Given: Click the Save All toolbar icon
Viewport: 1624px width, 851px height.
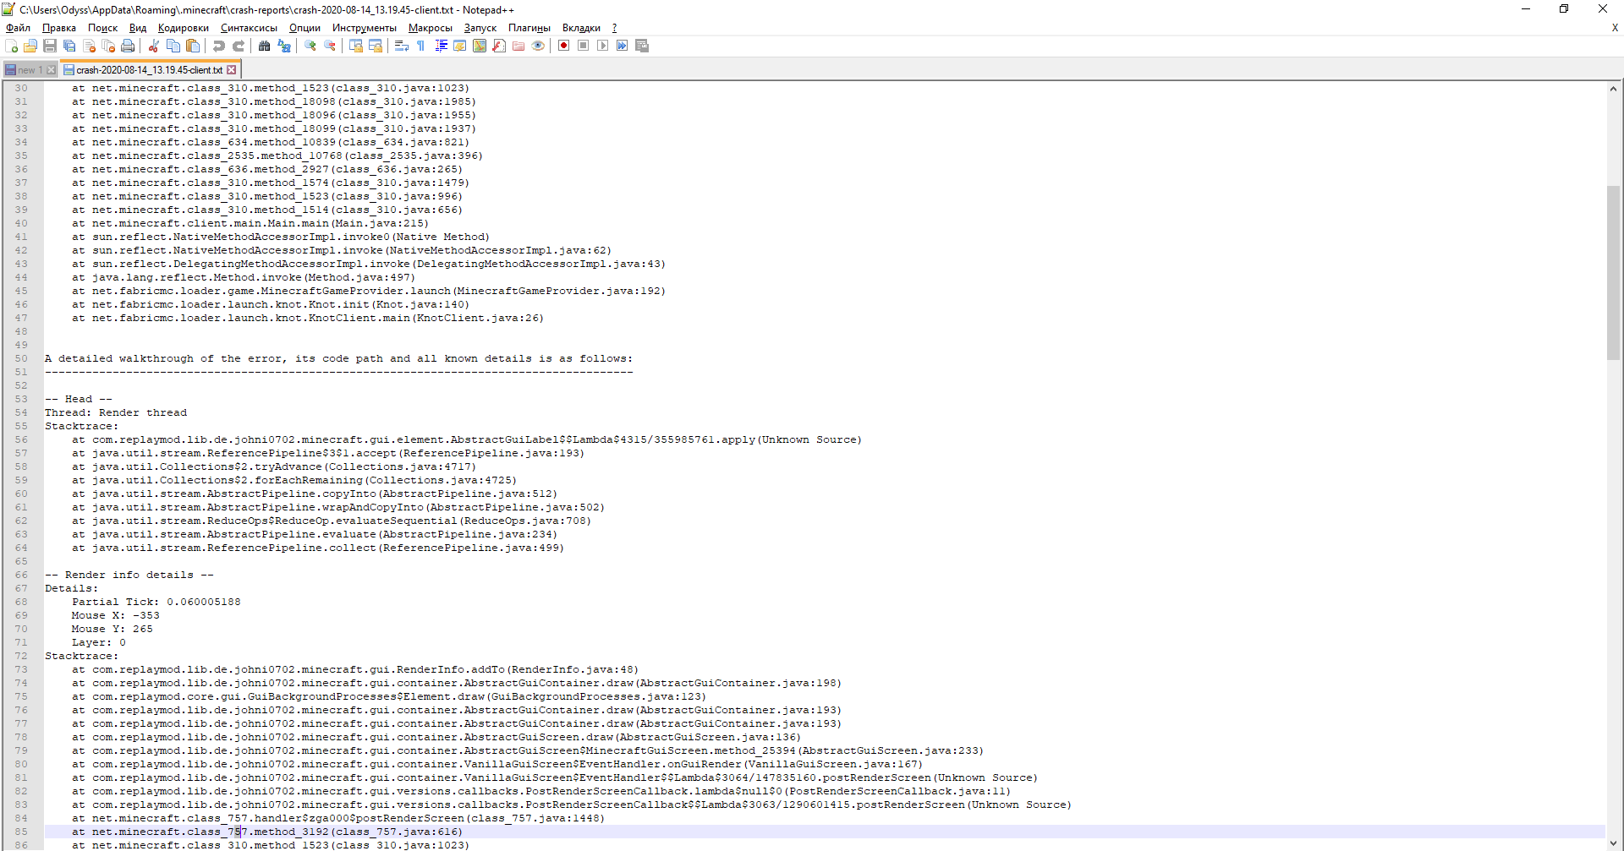Looking at the screenshot, I should point(69,46).
